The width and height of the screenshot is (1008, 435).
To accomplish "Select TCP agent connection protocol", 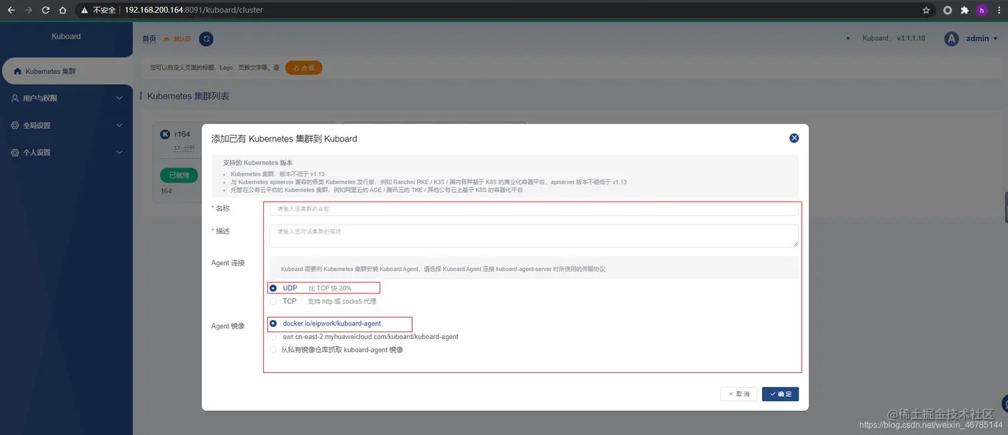I will click(x=273, y=302).
